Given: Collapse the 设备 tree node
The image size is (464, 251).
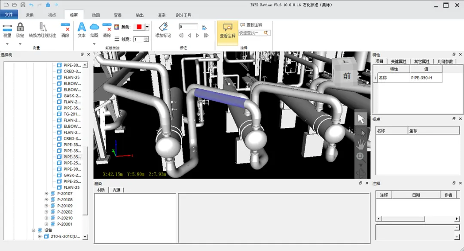Looking at the screenshot, I should coord(34,230).
